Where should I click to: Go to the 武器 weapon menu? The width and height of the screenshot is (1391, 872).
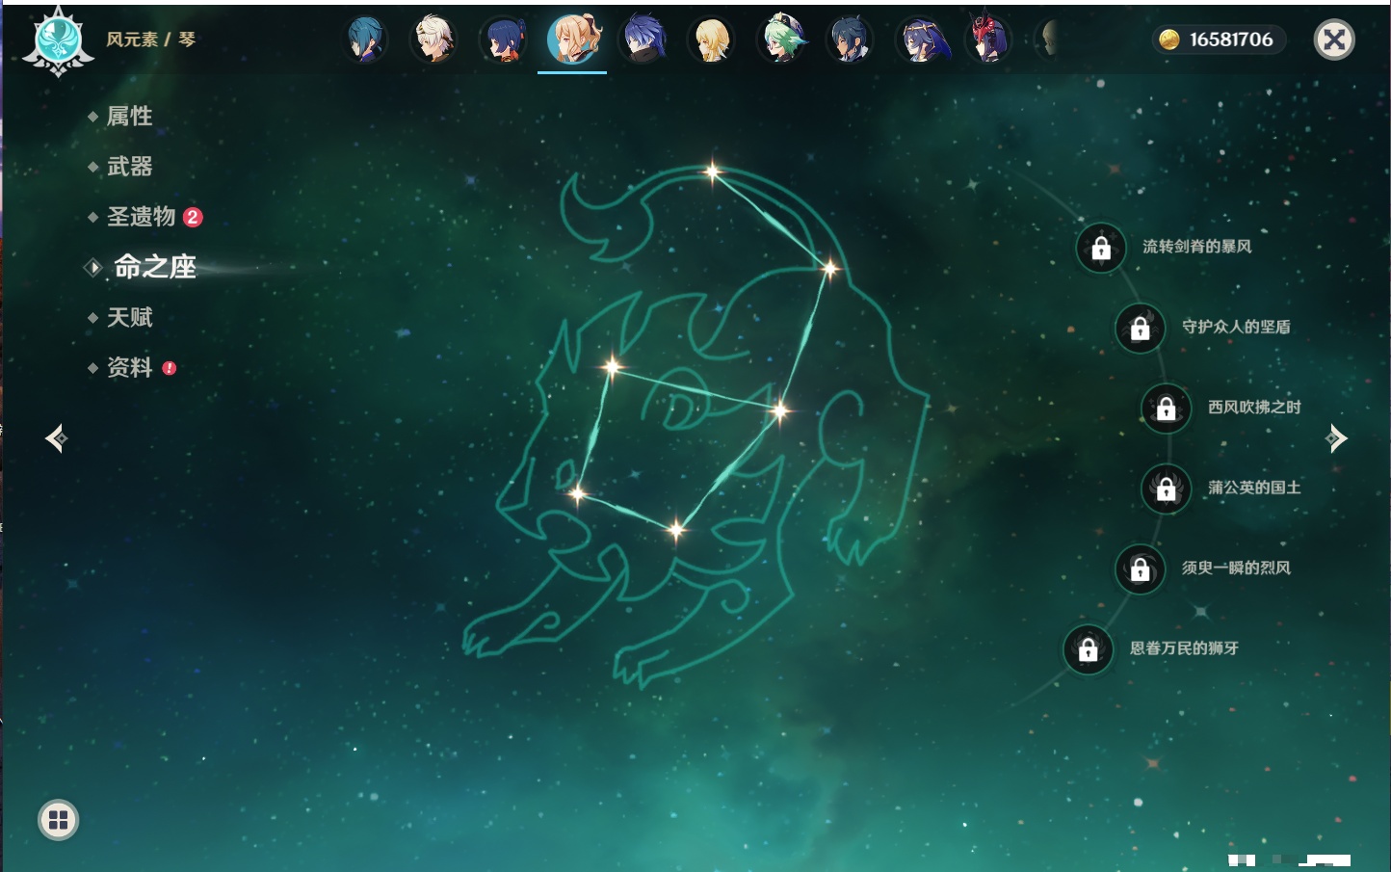(129, 167)
